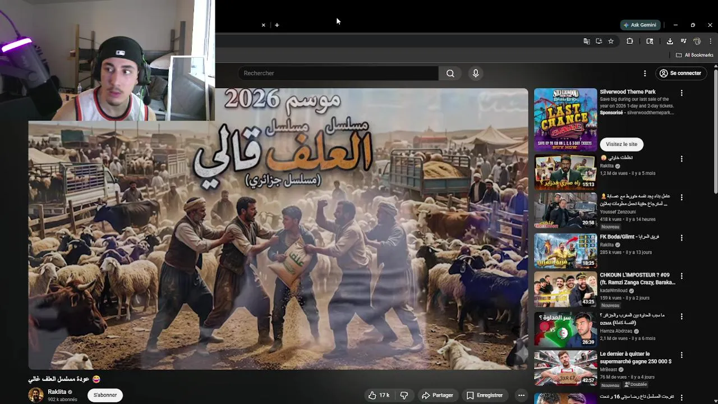
Task: Click the magnifier search button
Action: tap(450, 74)
